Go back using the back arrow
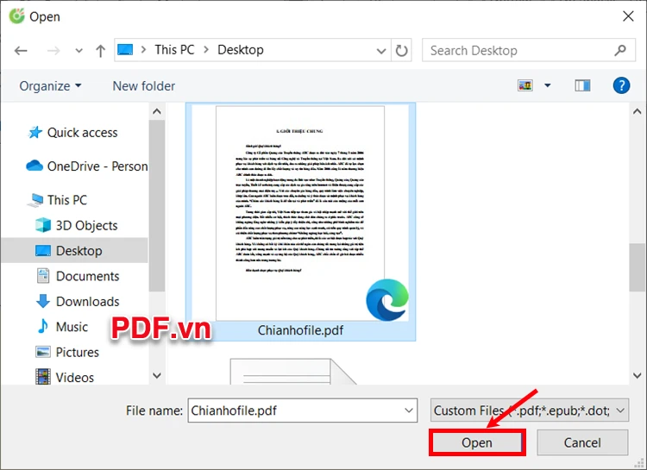 (x=21, y=50)
